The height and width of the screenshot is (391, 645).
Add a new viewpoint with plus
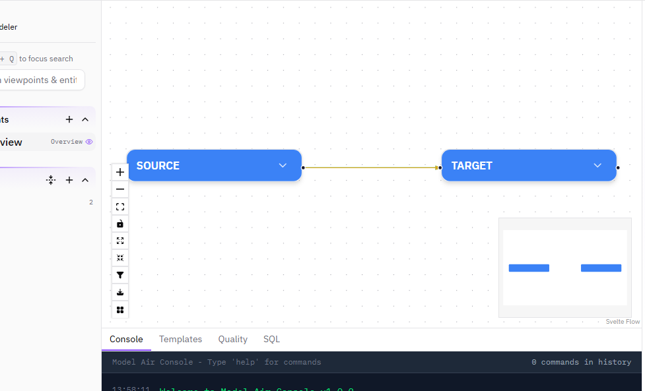click(69, 119)
